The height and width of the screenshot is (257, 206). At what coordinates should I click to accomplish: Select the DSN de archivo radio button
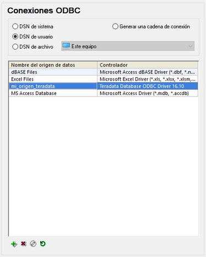15,47
